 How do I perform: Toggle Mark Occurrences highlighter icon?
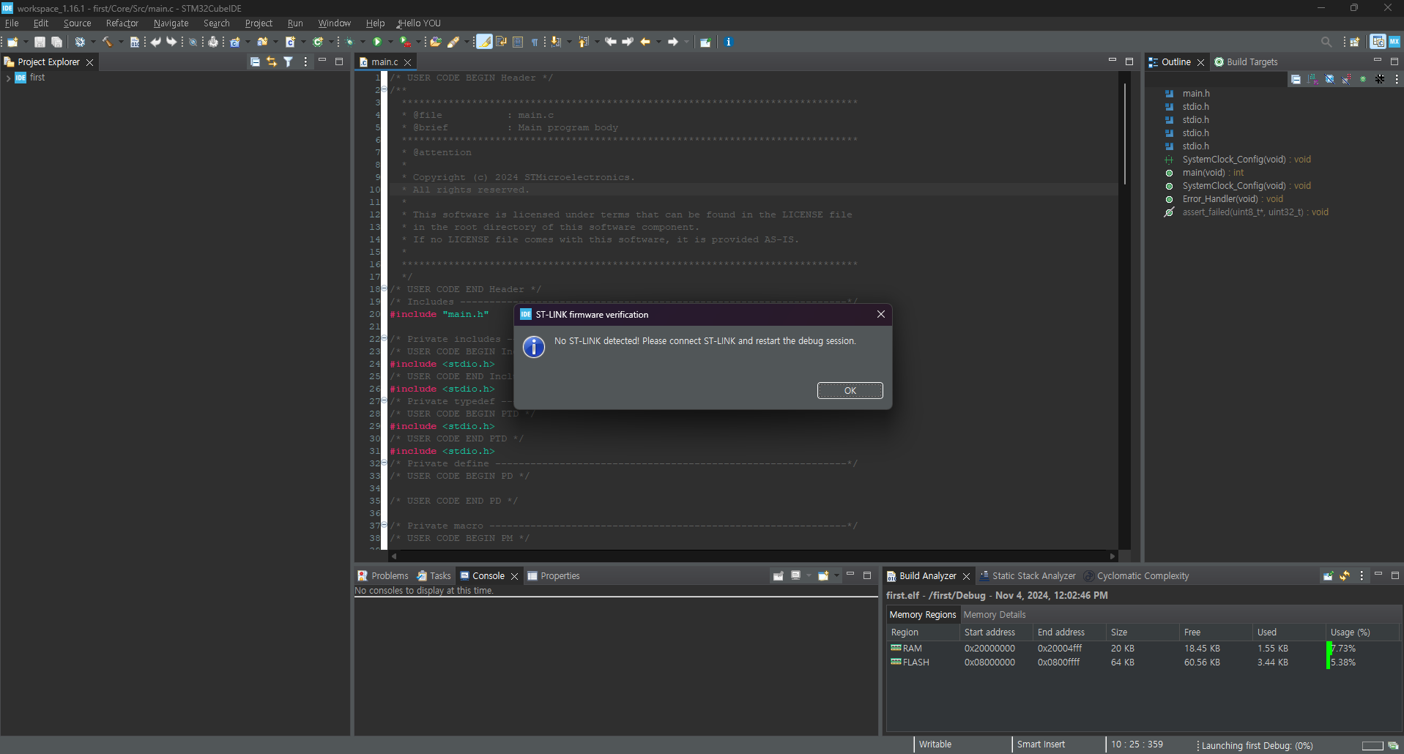pyautogui.click(x=484, y=42)
